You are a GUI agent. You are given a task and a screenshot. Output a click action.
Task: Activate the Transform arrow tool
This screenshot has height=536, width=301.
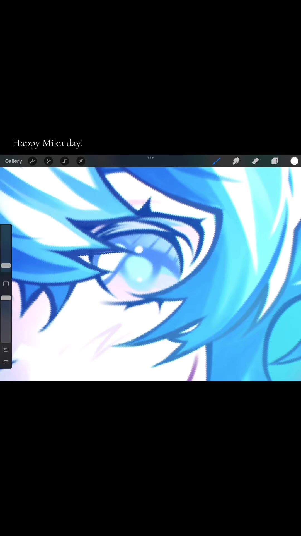pyautogui.click(x=81, y=161)
